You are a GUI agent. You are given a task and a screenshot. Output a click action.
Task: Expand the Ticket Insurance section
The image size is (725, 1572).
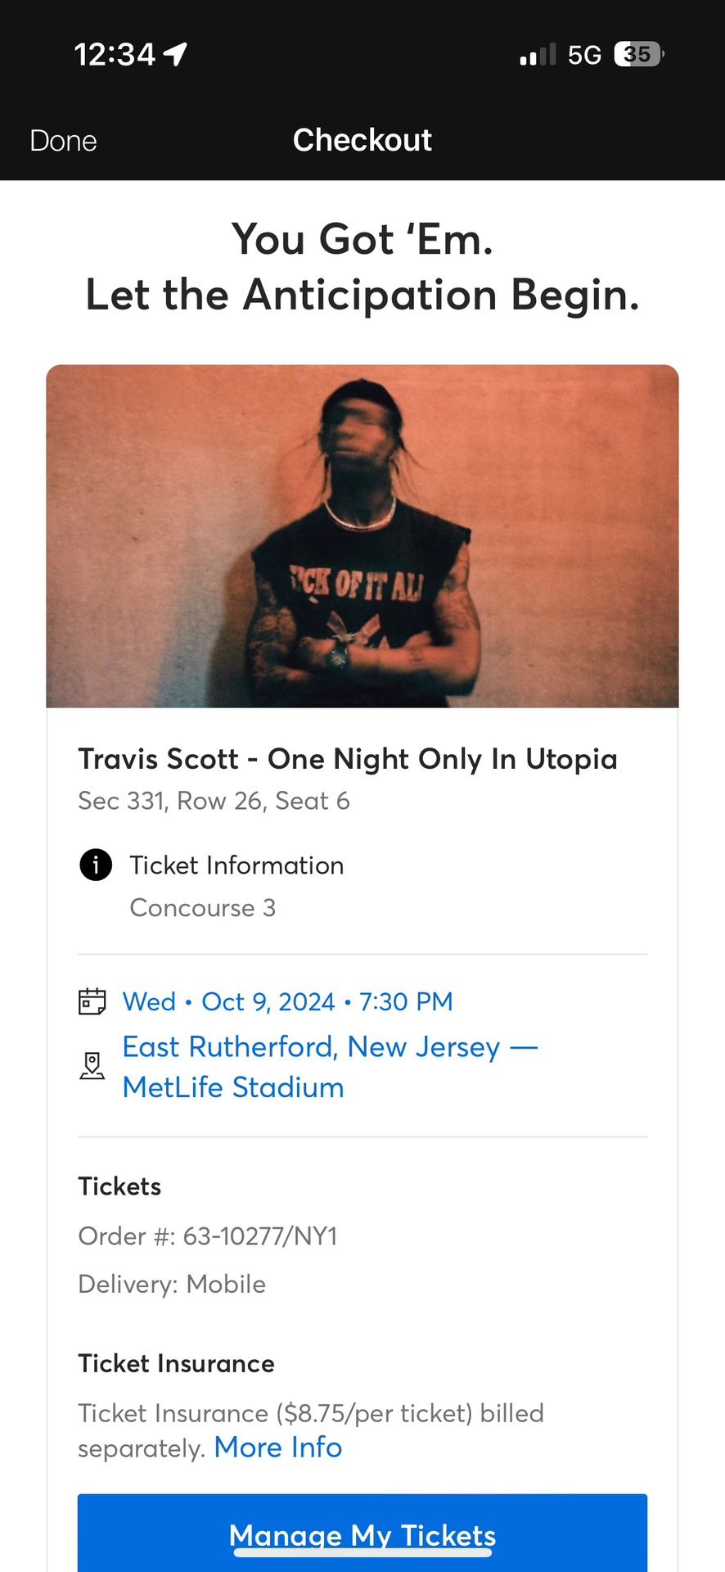tap(176, 1363)
